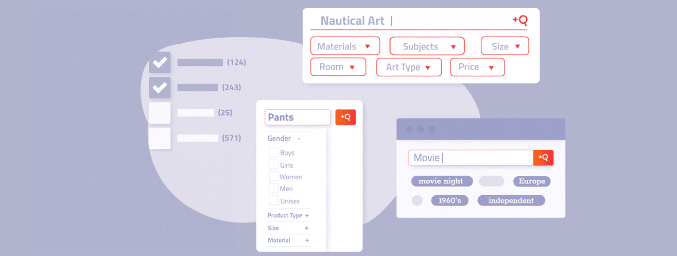Open the Price dropdown filter
This screenshot has width=677, height=256.
pos(477,67)
